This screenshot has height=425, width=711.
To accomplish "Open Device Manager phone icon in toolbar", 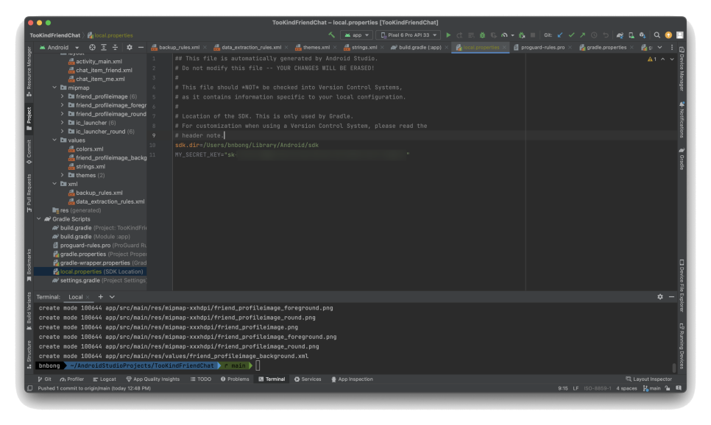I will (632, 35).
